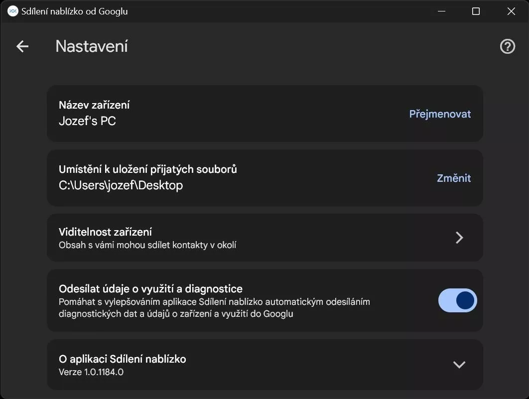This screenshot has height=399, width=529.
Task: Click the Nastavení page heading
Action: pyautogui.click(x=92, y=46)
